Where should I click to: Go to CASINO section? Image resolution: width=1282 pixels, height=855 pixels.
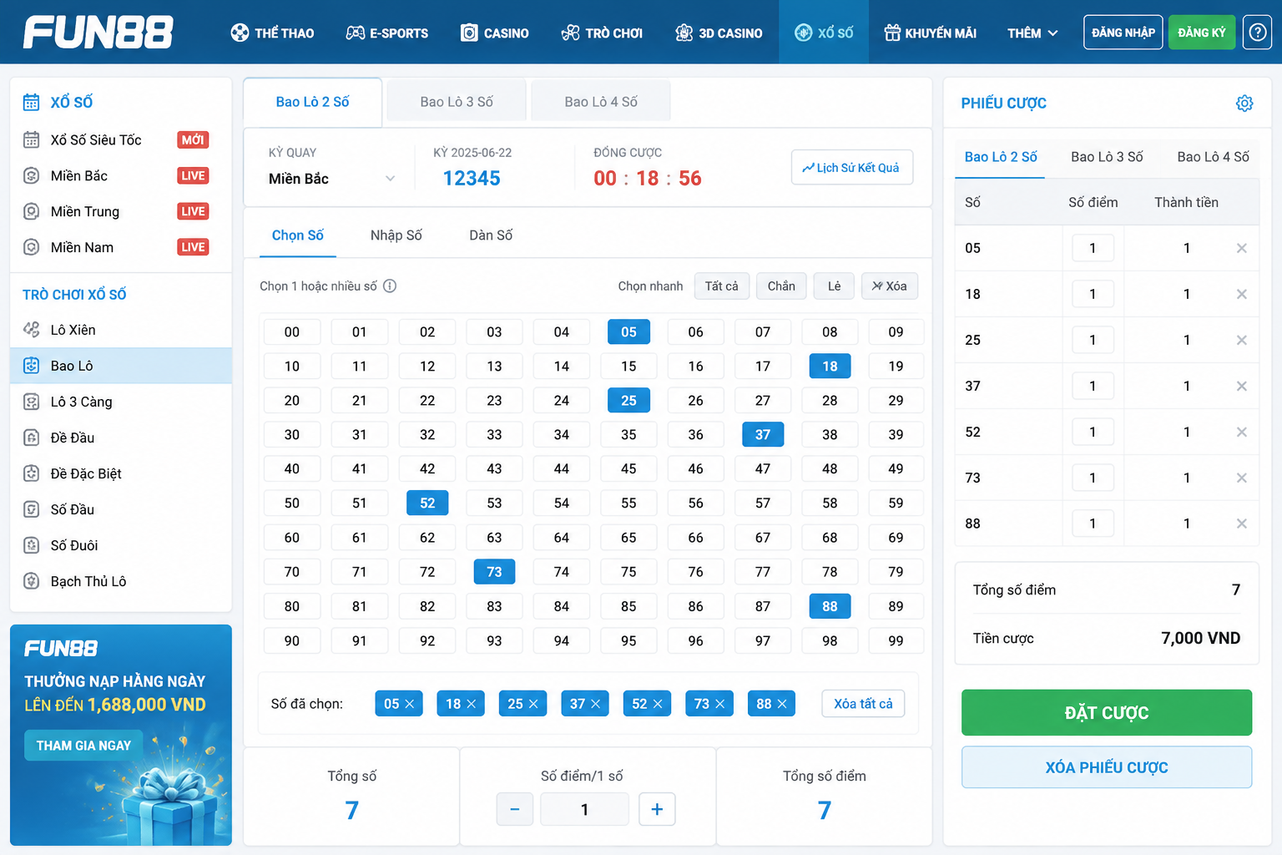495,33
